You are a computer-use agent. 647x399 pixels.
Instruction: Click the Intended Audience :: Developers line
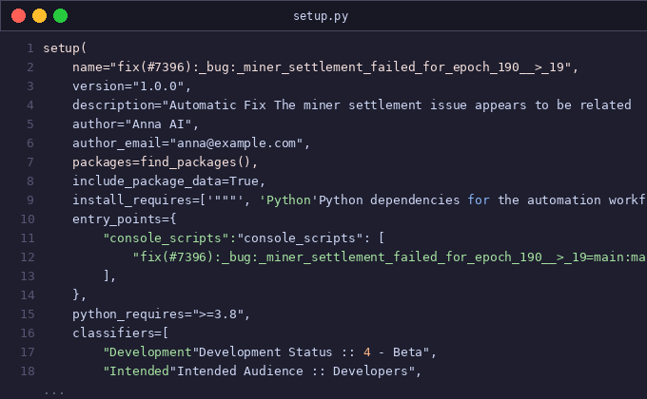pos(262,370)
